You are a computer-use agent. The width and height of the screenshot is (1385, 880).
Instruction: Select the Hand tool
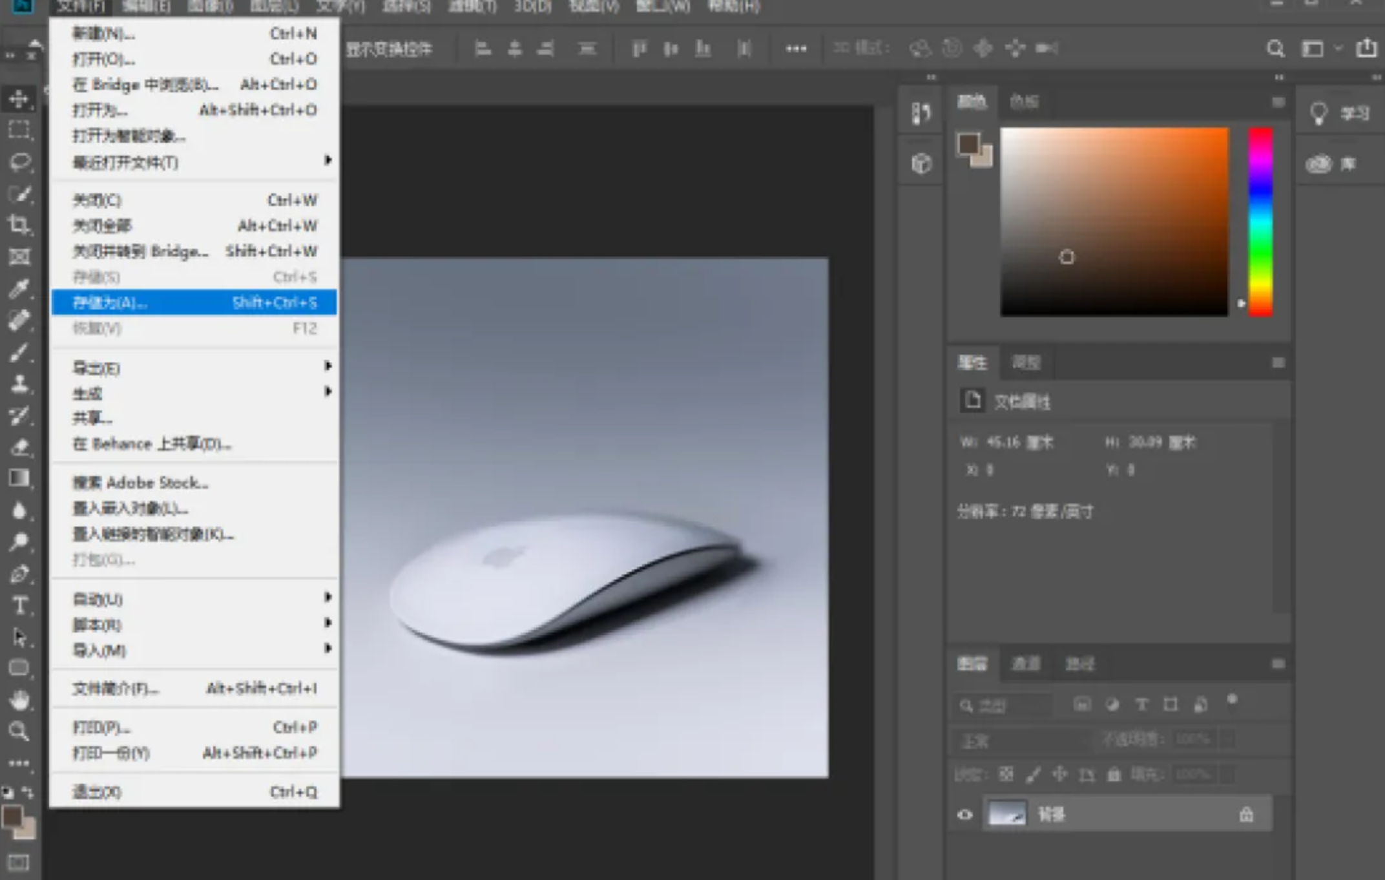[x=19, y=700]
